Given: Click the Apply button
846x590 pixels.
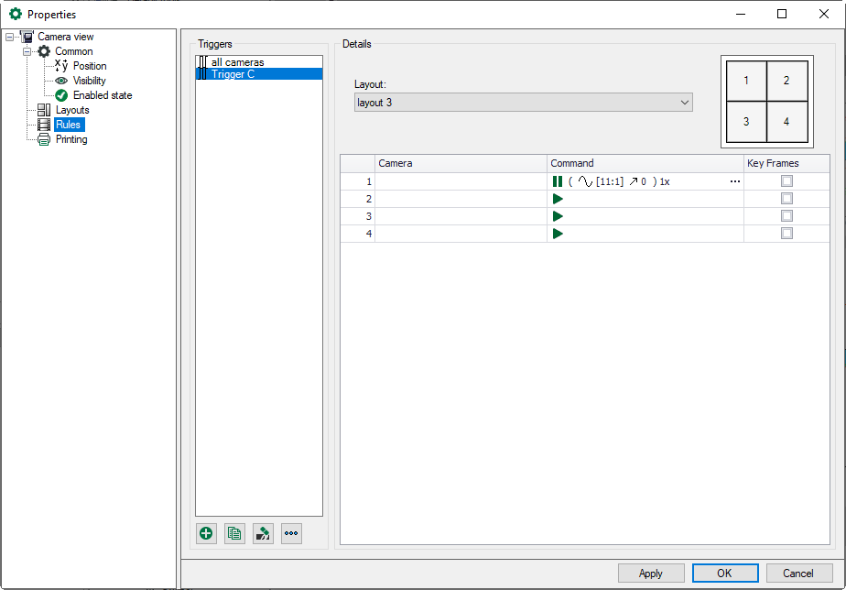Looking at the screenshot, I should pos(651,574).
